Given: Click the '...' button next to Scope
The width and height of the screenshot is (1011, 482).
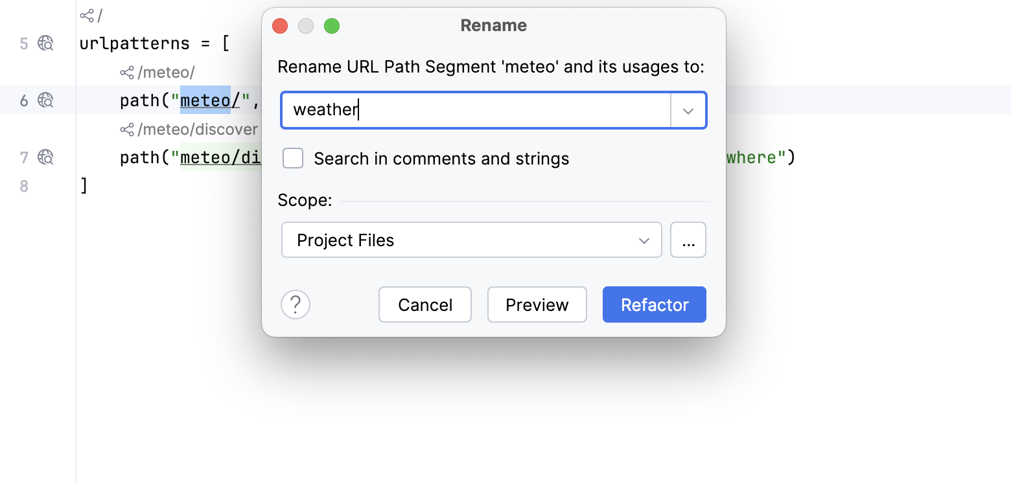Looking at the screenshot, I should click(x=688, y=240).
